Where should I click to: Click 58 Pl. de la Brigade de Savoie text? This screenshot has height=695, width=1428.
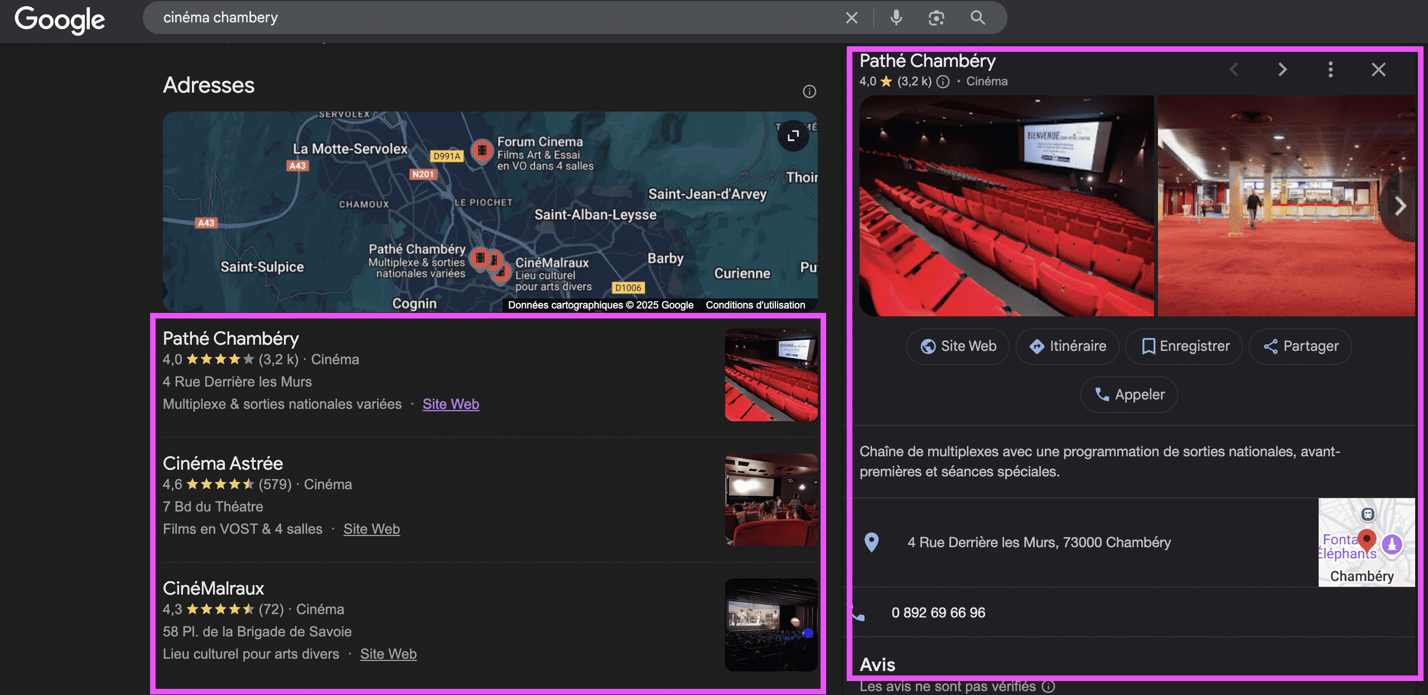click(x=257, y=631)
